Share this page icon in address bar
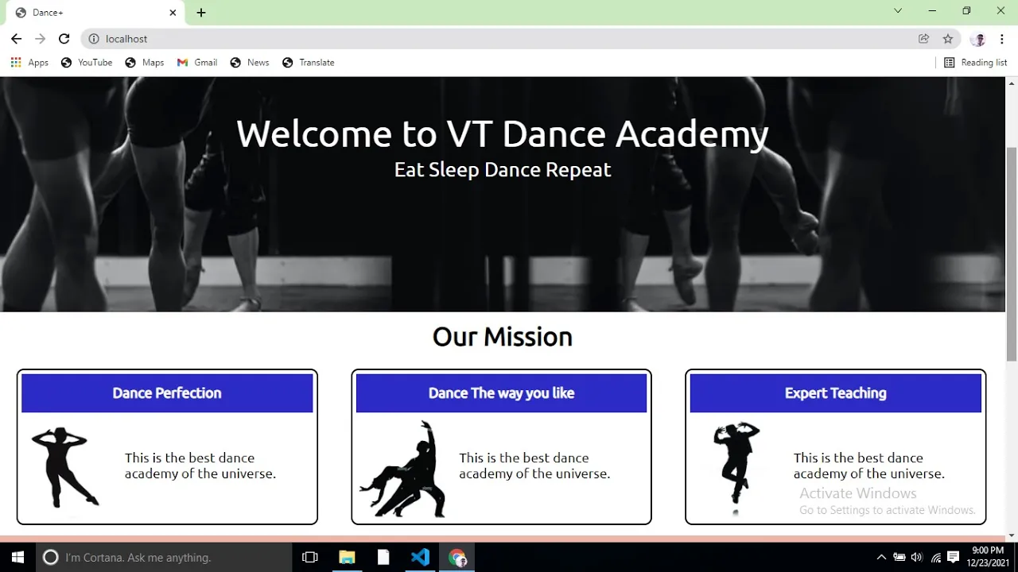The width and height of the screenshot is (1018, 572). (923, 39)
